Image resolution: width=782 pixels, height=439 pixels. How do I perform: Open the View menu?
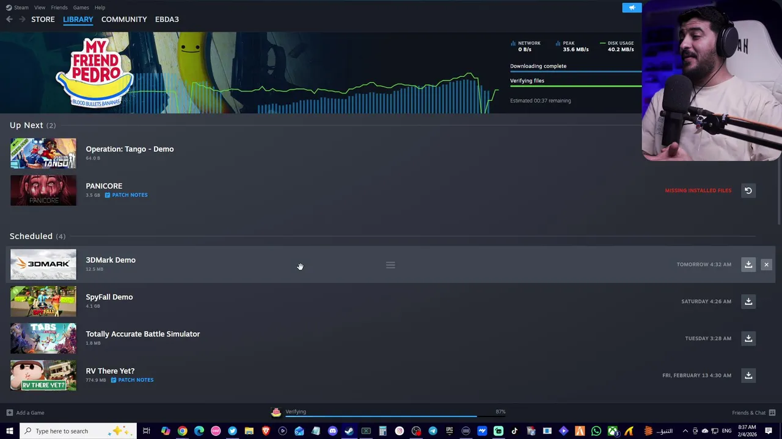[40, 7]
